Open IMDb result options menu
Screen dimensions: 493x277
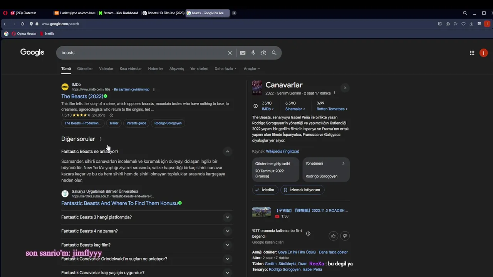coord(154,90)
